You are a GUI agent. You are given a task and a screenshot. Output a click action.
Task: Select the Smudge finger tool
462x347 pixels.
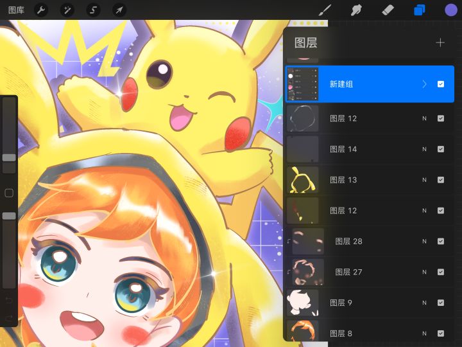tap(356, 10)
